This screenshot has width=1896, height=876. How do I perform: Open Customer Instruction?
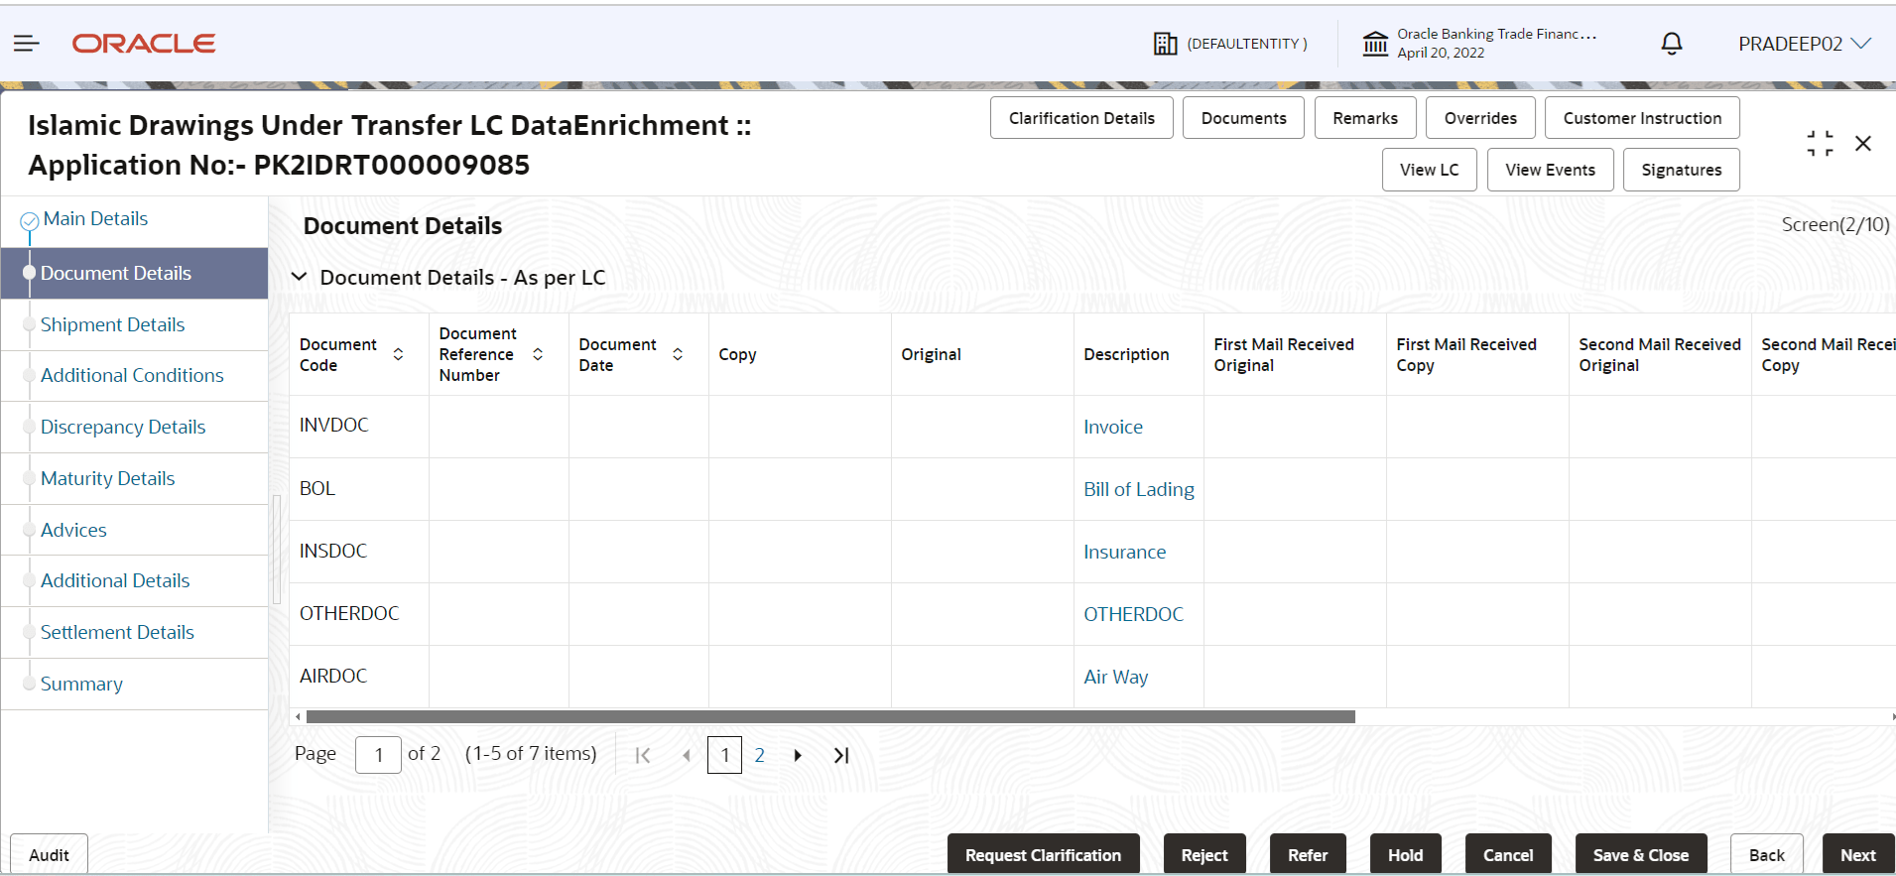pos(1642,118)
